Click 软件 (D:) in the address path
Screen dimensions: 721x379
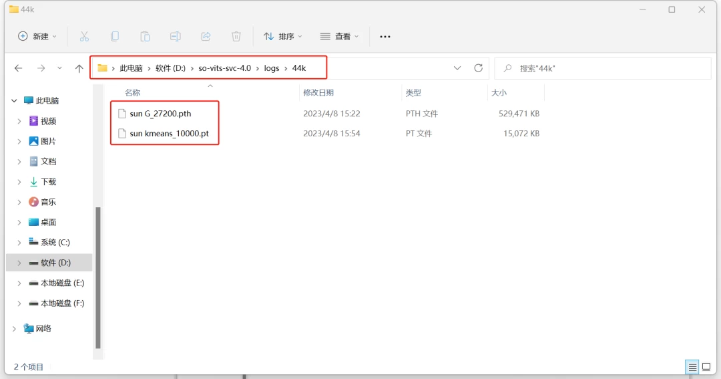[x=170, y=68]
